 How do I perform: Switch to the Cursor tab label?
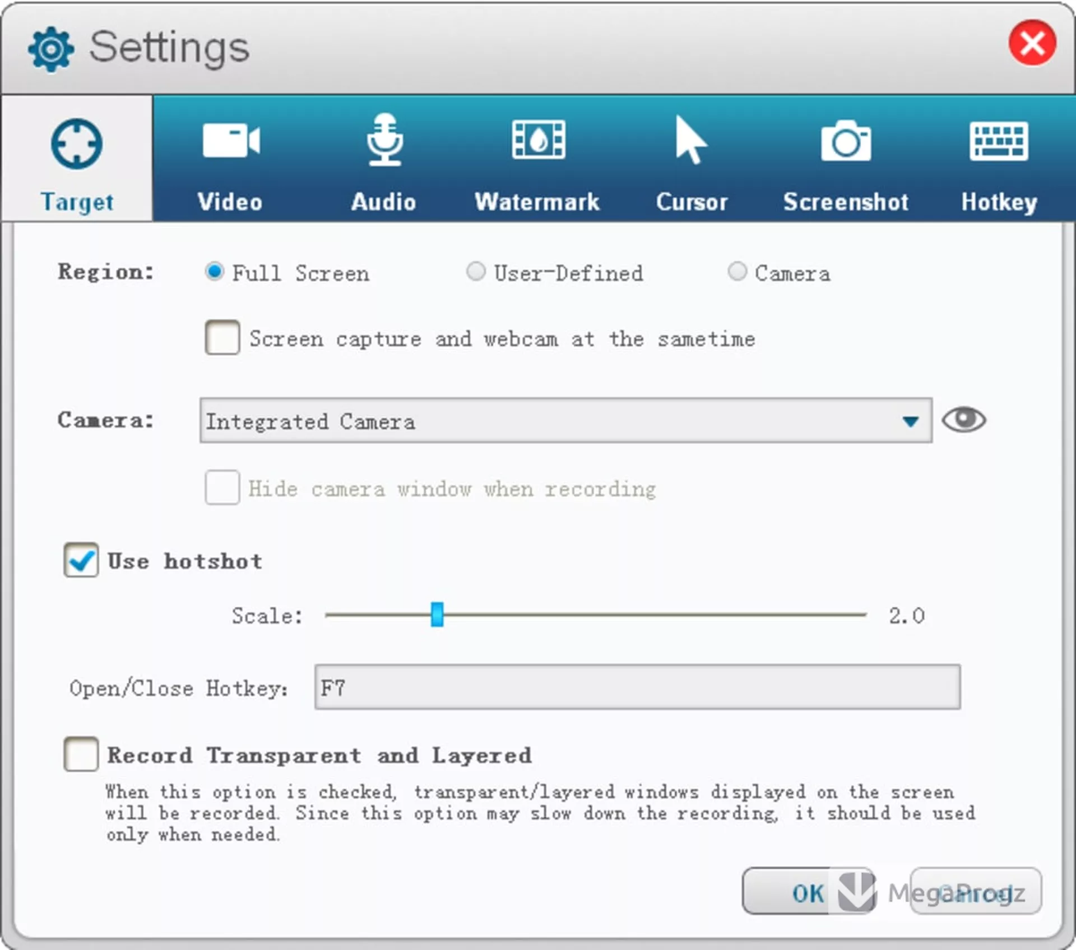coord(692,202)
